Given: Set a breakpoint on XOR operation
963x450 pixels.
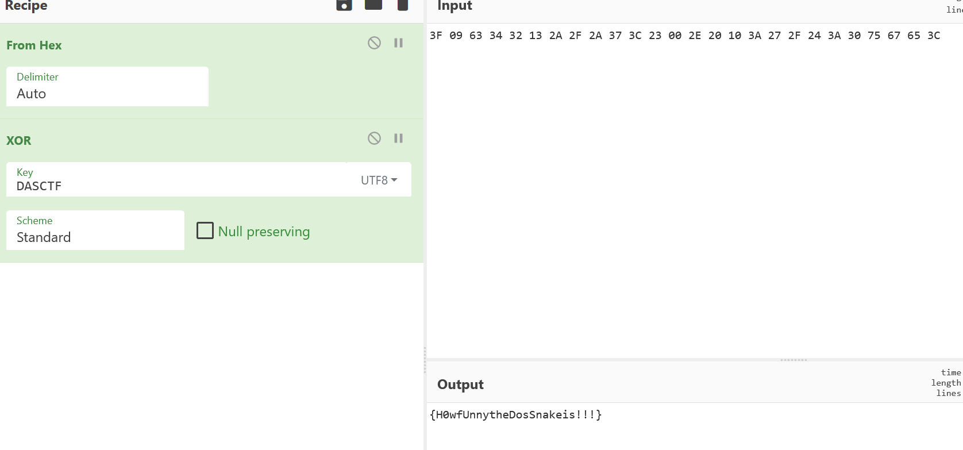Looking at the screenshot, I should pyautogui.click(x=398, y=139).
